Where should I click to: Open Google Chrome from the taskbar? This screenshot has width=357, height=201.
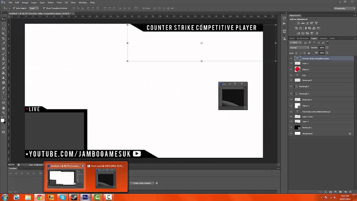point(39,197)
